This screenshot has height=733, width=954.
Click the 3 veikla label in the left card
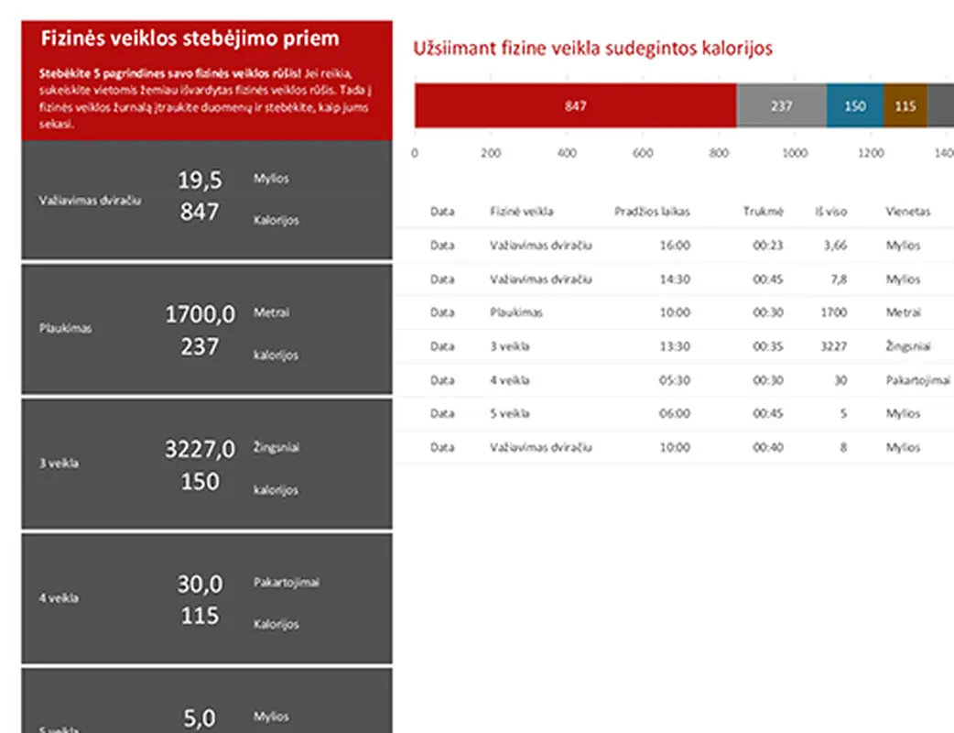[59, 464]
